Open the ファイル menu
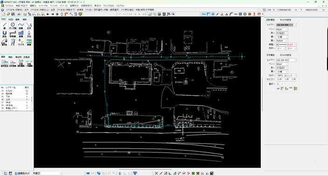328x176 pixels. click(x=9, y=6)
